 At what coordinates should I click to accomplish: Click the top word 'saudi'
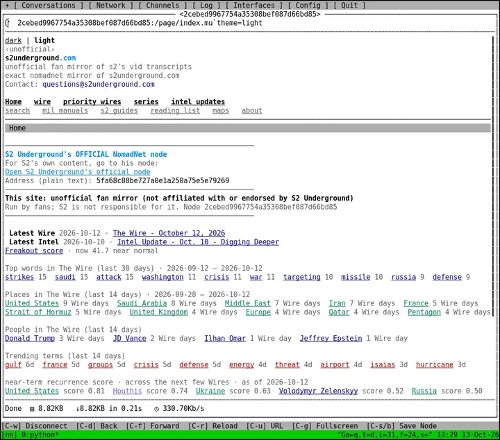click(x=65, y=277)
